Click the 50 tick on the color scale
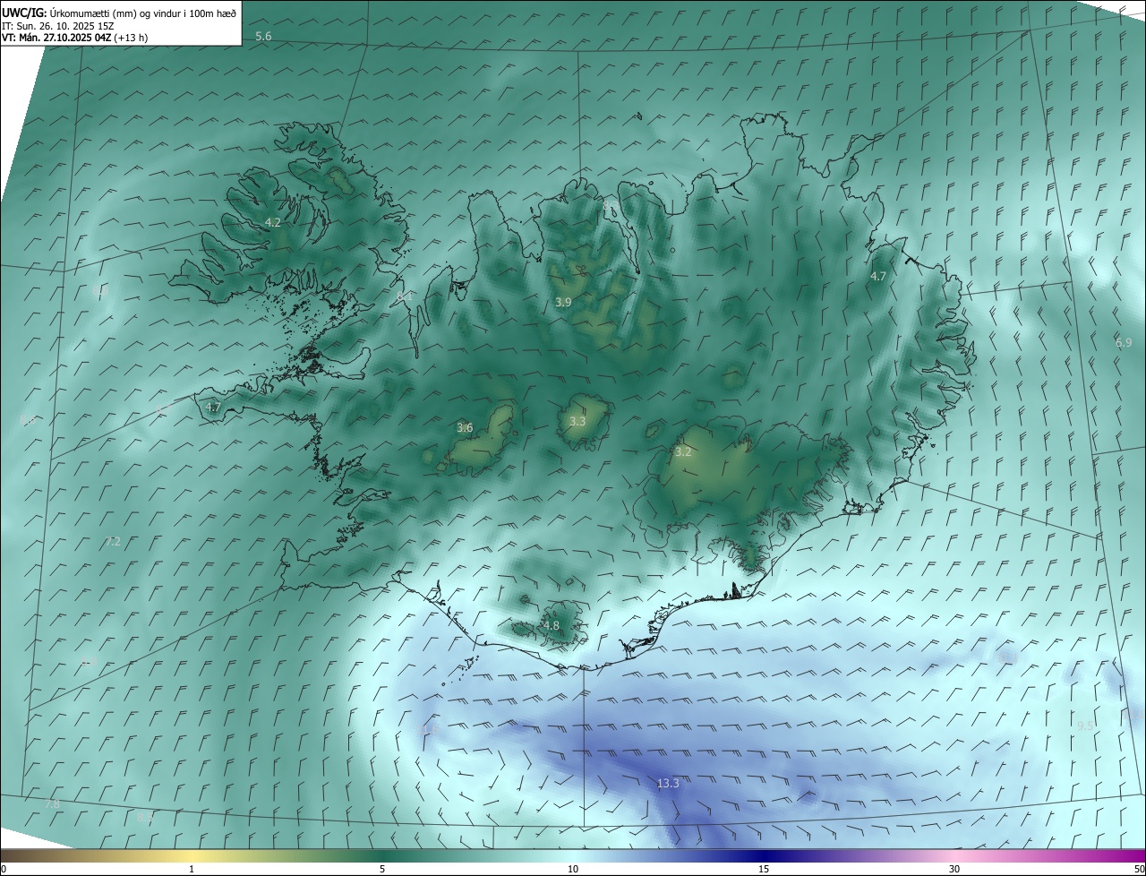Screen dimensions: 1146x876 [1139, 869]
